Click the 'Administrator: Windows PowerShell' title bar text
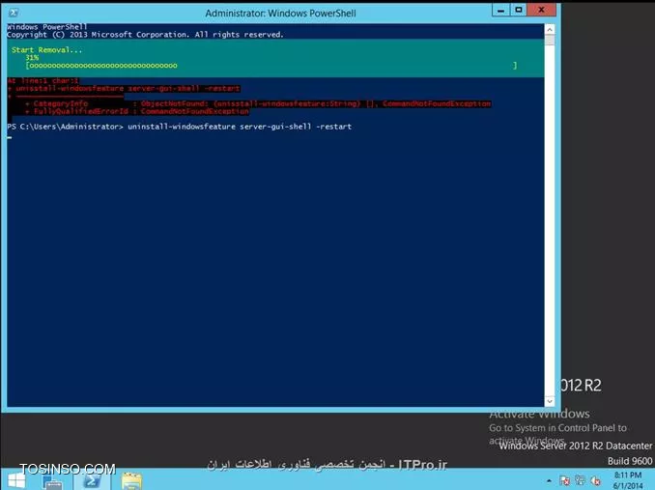 tap(280, 13)
